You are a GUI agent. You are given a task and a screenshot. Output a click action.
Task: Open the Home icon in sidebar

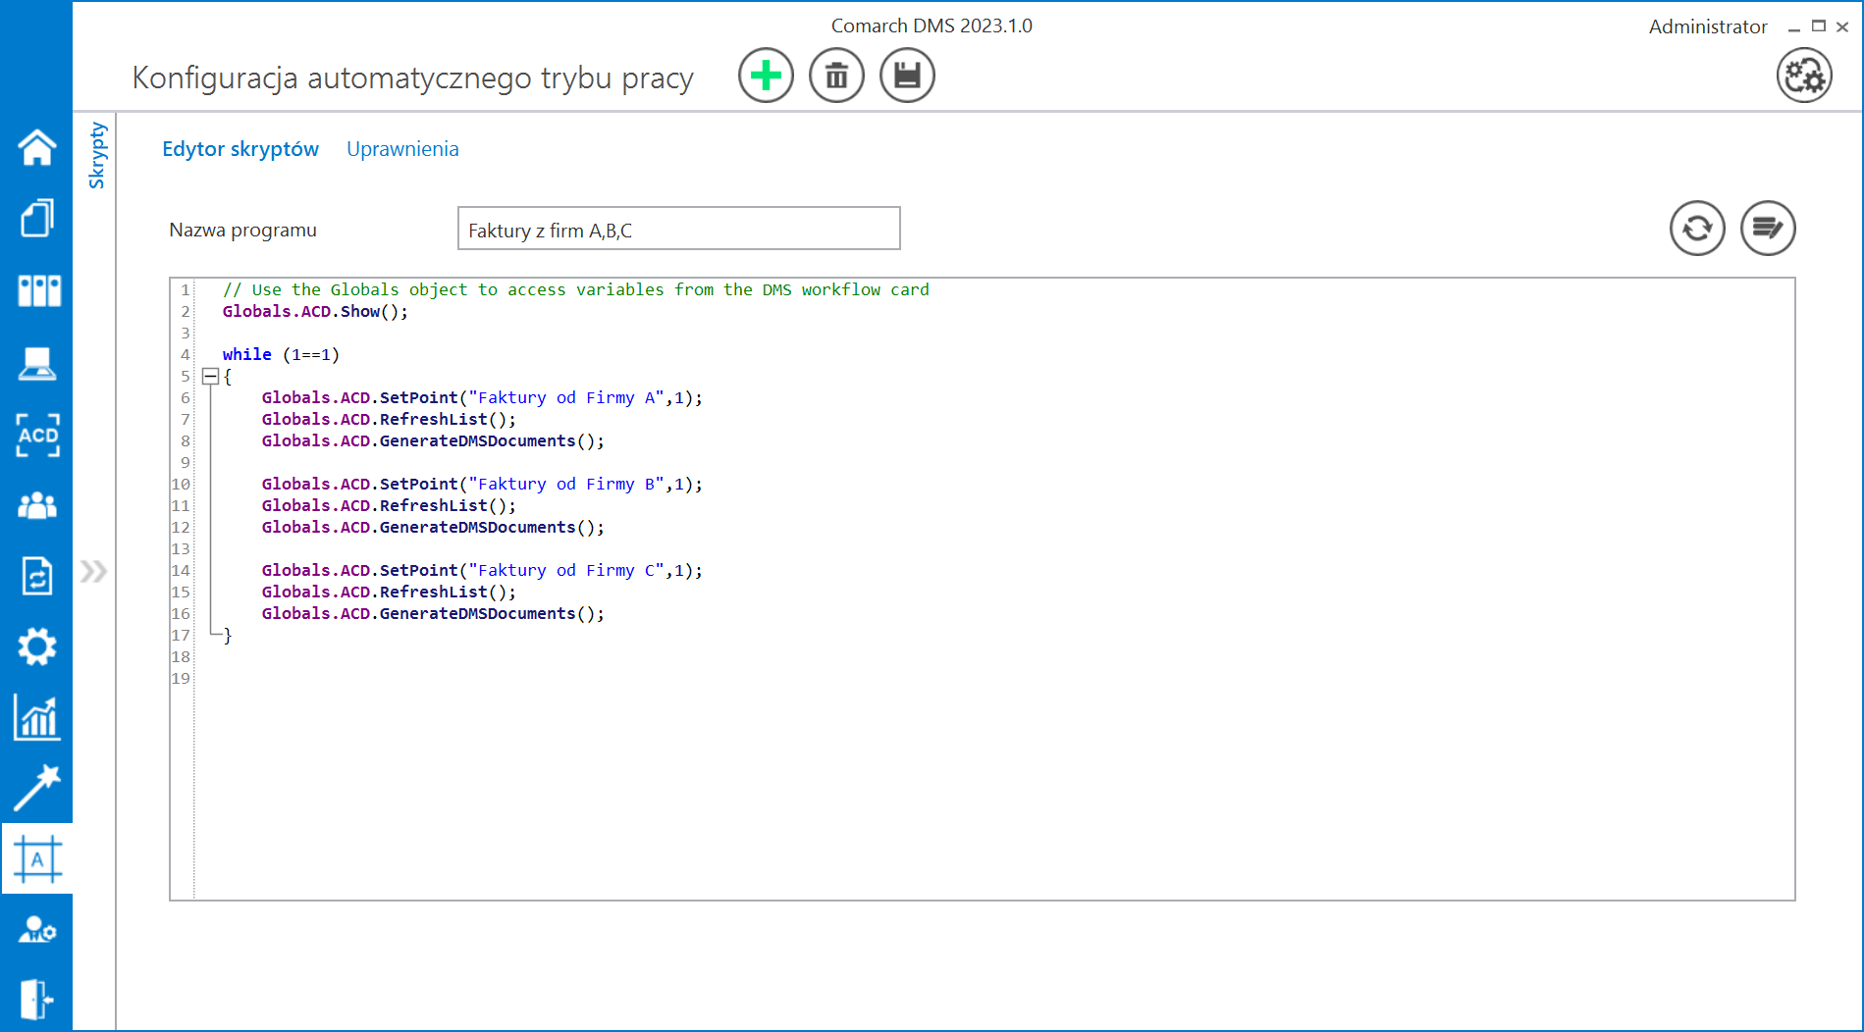pyautogui.click(x=37, y=147)
